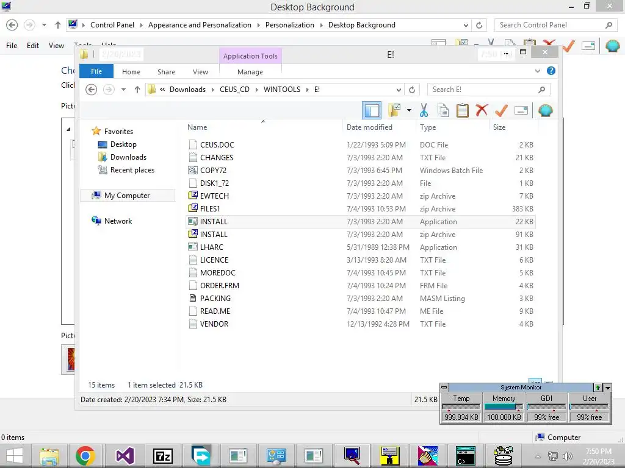The image size is (625, 468).
Task: Expand the E! address bar history dropdown
Action: click(x=398, y=90)
